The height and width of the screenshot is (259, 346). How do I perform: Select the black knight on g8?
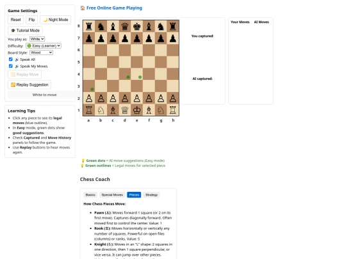(x=161, y=26)
